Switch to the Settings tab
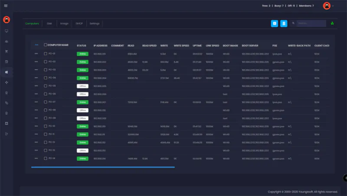347x196 pixels. 95,23
